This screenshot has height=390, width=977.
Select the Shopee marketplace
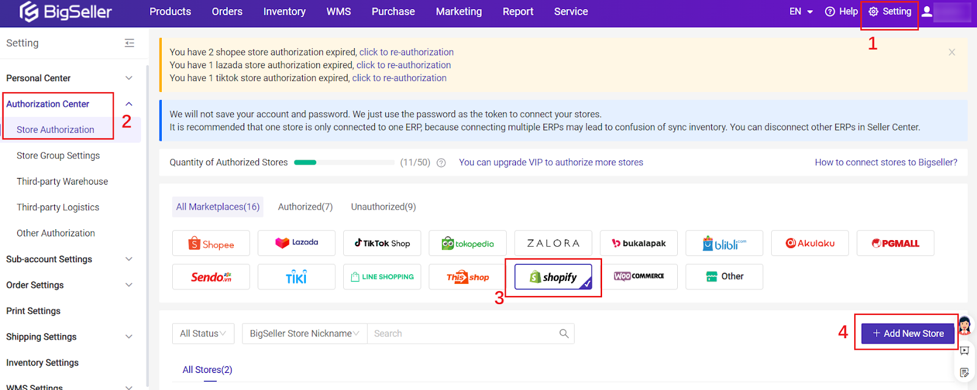[211, 243]
